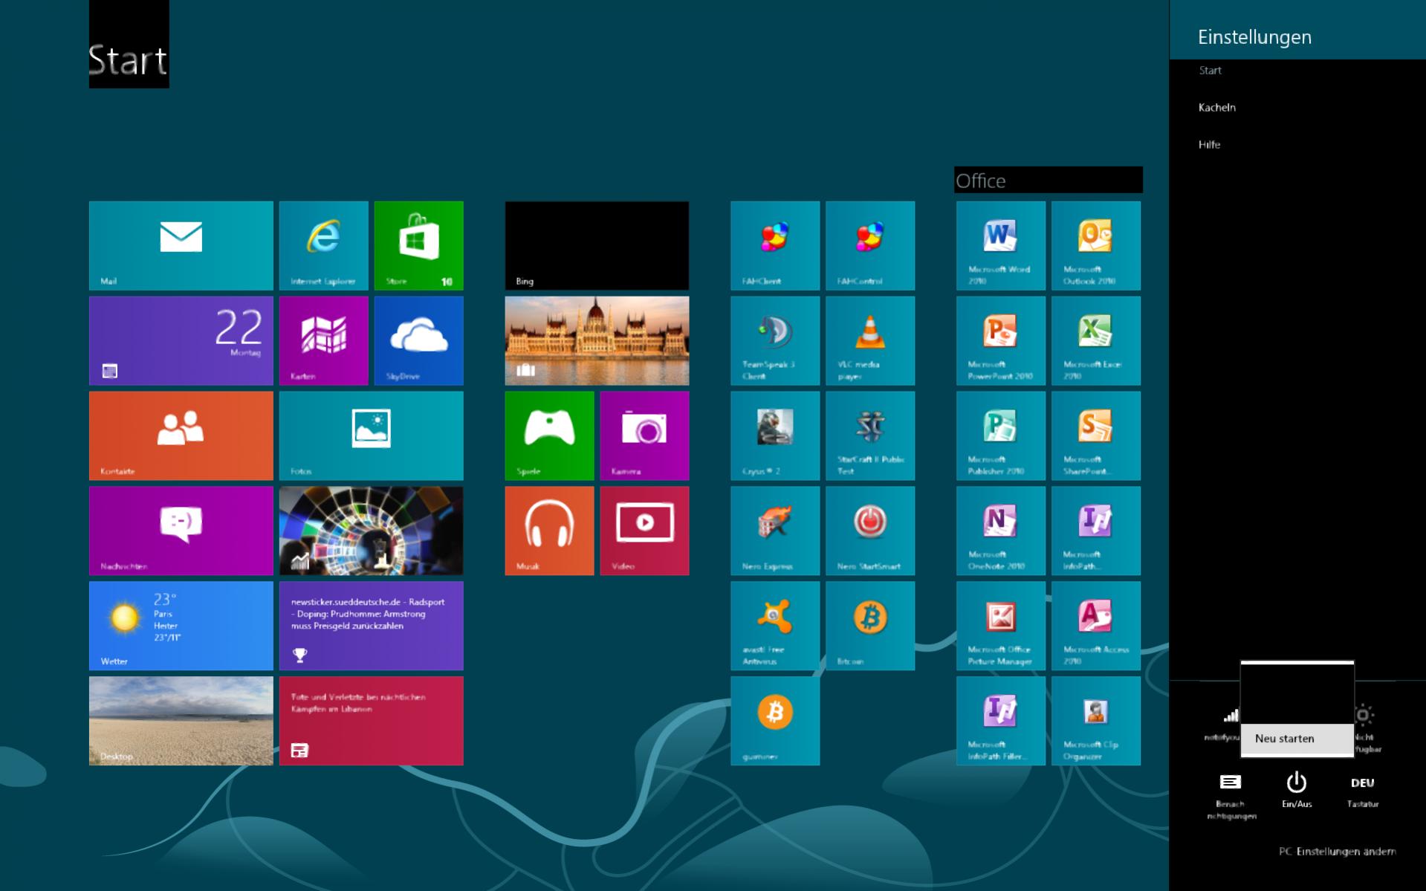Launch the Microsoft SharePoint tile
Image resolution: width=1426 pixels, height=891 pixels.
pos(1096,435)
